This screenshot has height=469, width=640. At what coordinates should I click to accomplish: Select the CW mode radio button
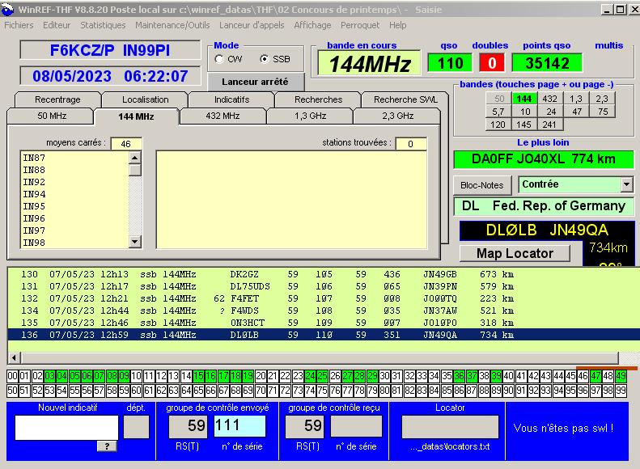pos(219,59)
